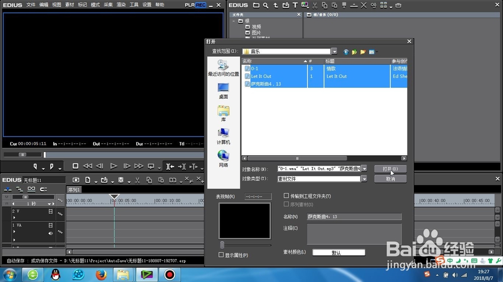Open the 文件 menu
The image size is (503, 282).
click(x=31, y=5)
